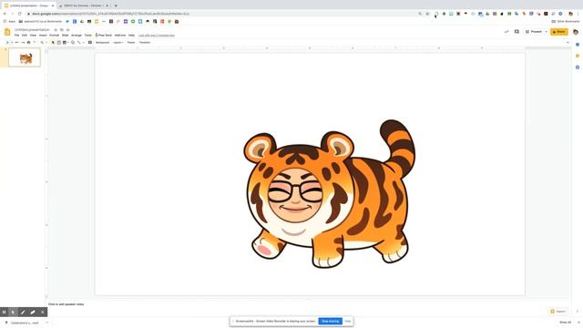The height and width of the screenshot is (328, 583).
Task: Choose the Select arrow cursor tool
Action: pos(53,43)
